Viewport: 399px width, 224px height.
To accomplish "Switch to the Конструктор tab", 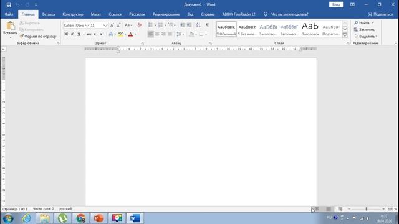I will 73,14.
